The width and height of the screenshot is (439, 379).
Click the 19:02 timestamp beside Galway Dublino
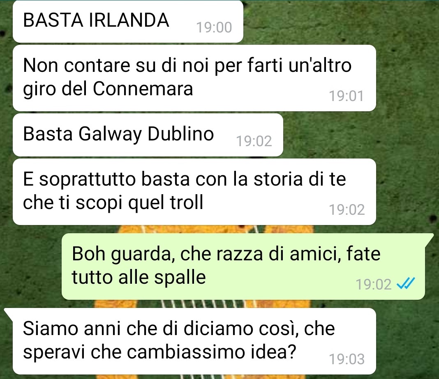[x=254, y=141]
